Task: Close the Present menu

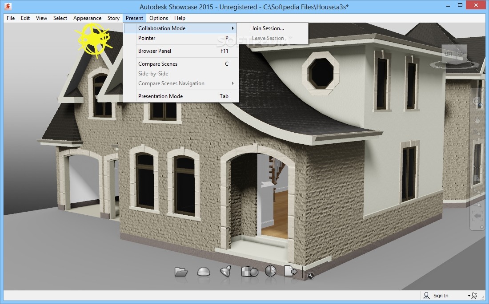Action: point(134,18)
